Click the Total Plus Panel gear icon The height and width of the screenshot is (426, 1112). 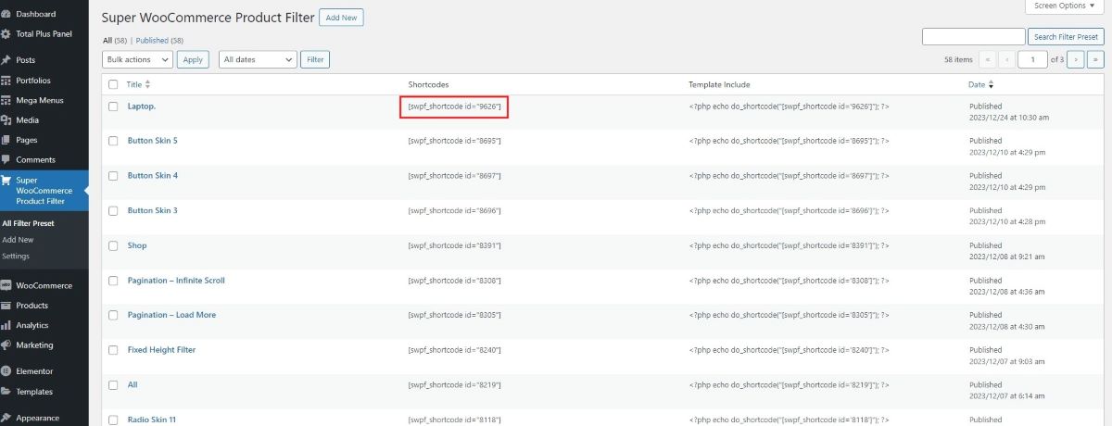tap(6, 34)
